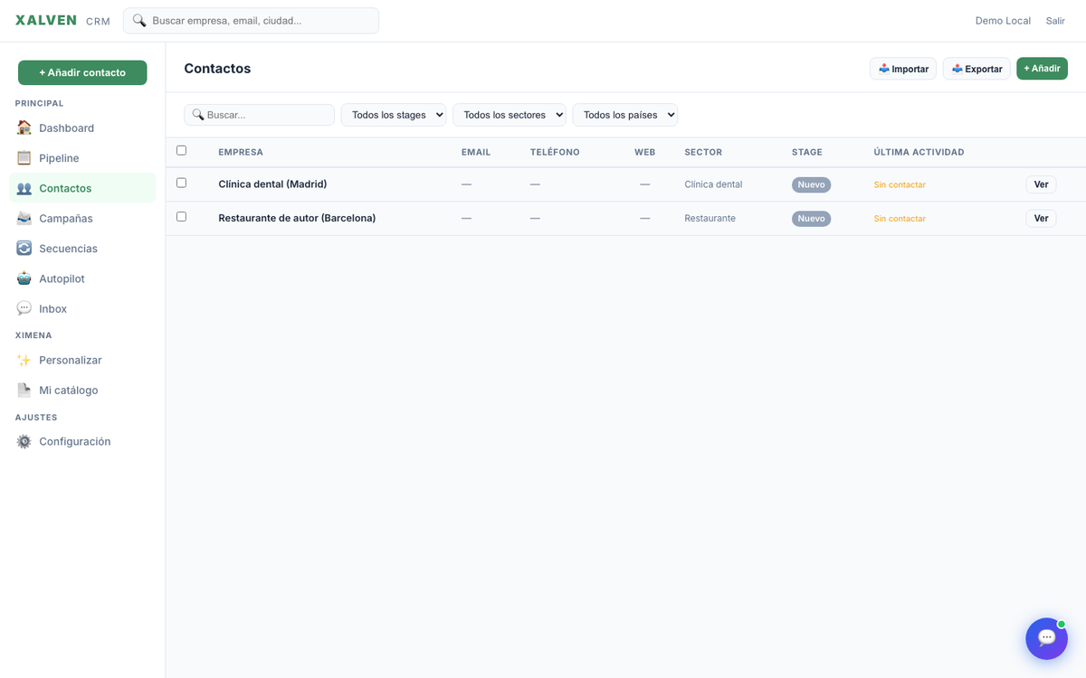Click the Nuevo stage badge for Clínica dental
This screenshot has width=1086, height=678.
811,184
